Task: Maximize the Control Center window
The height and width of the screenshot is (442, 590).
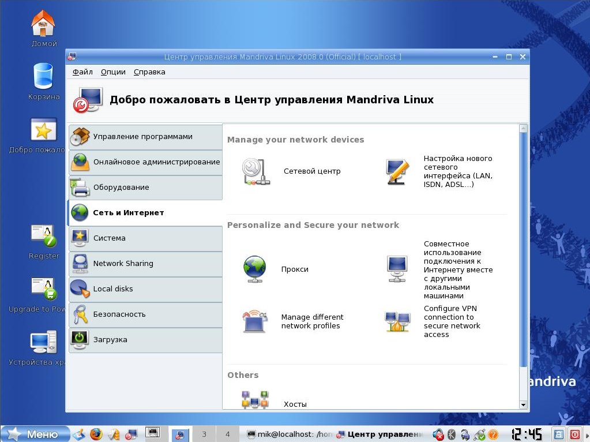Action: tap(509, 57)
